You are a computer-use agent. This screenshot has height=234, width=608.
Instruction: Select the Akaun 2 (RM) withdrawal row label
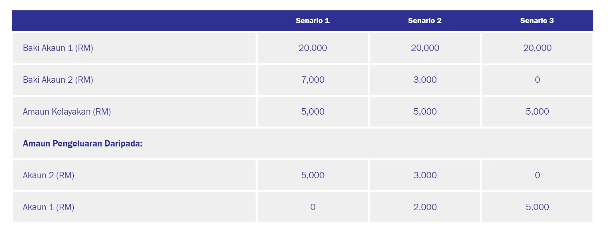(x=49, y=175)
